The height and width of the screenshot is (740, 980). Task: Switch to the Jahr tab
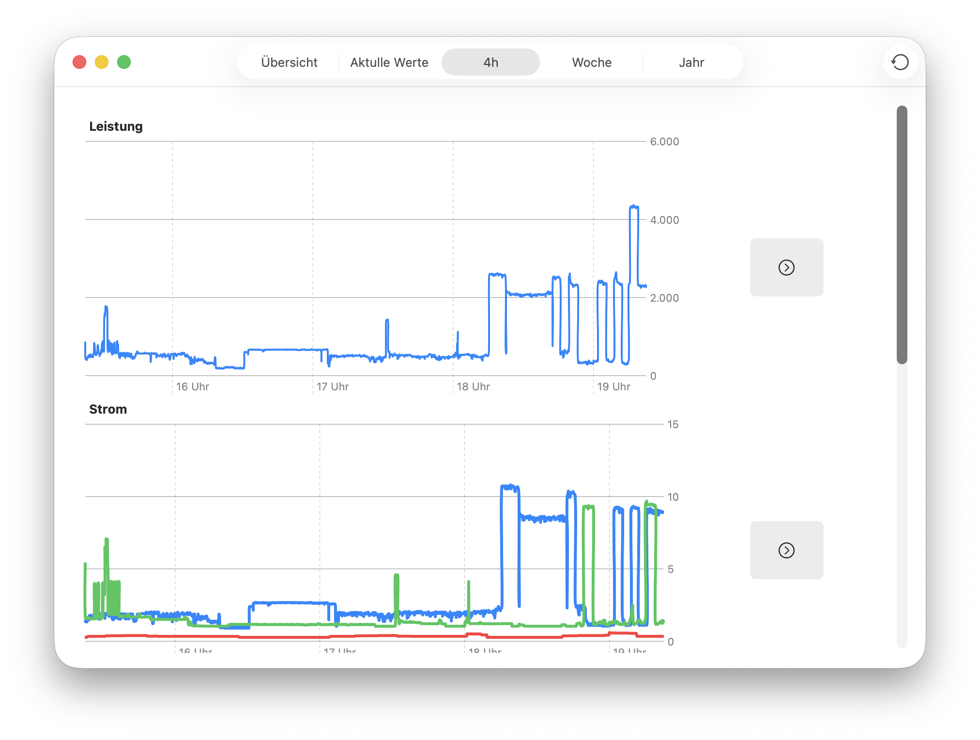pyautogui.click(x=691, y=62)
